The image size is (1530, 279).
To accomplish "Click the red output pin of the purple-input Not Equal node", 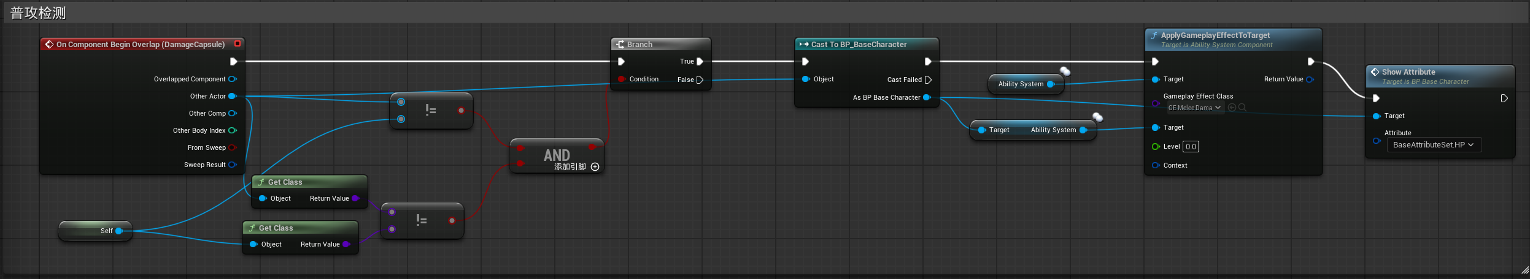I will [x=452, y=220].
